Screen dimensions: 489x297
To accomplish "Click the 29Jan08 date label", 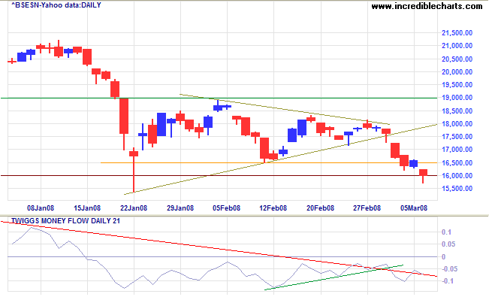I will tap(180, 208).
